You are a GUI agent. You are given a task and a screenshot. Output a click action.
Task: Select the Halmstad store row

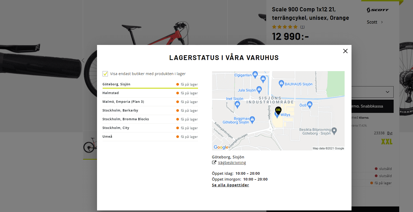tap(150, 93)
